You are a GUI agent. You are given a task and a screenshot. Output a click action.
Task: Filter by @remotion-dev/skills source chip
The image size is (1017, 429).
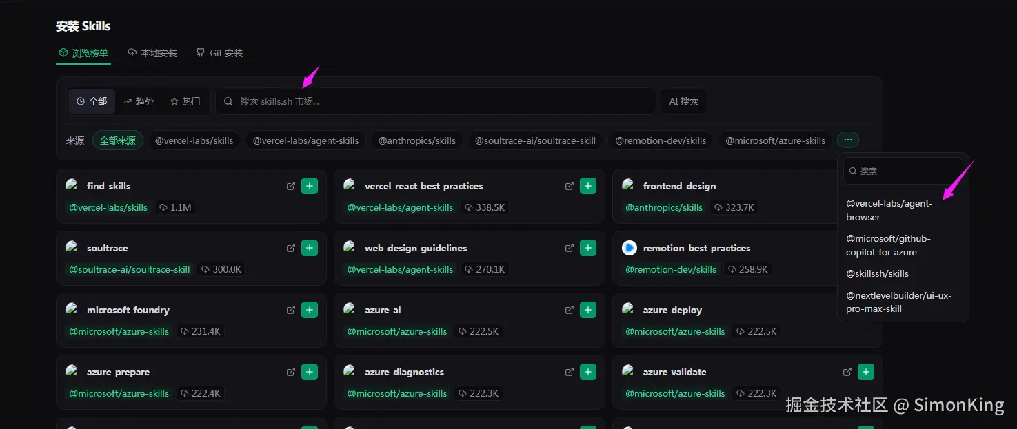[x=661, y=140]
